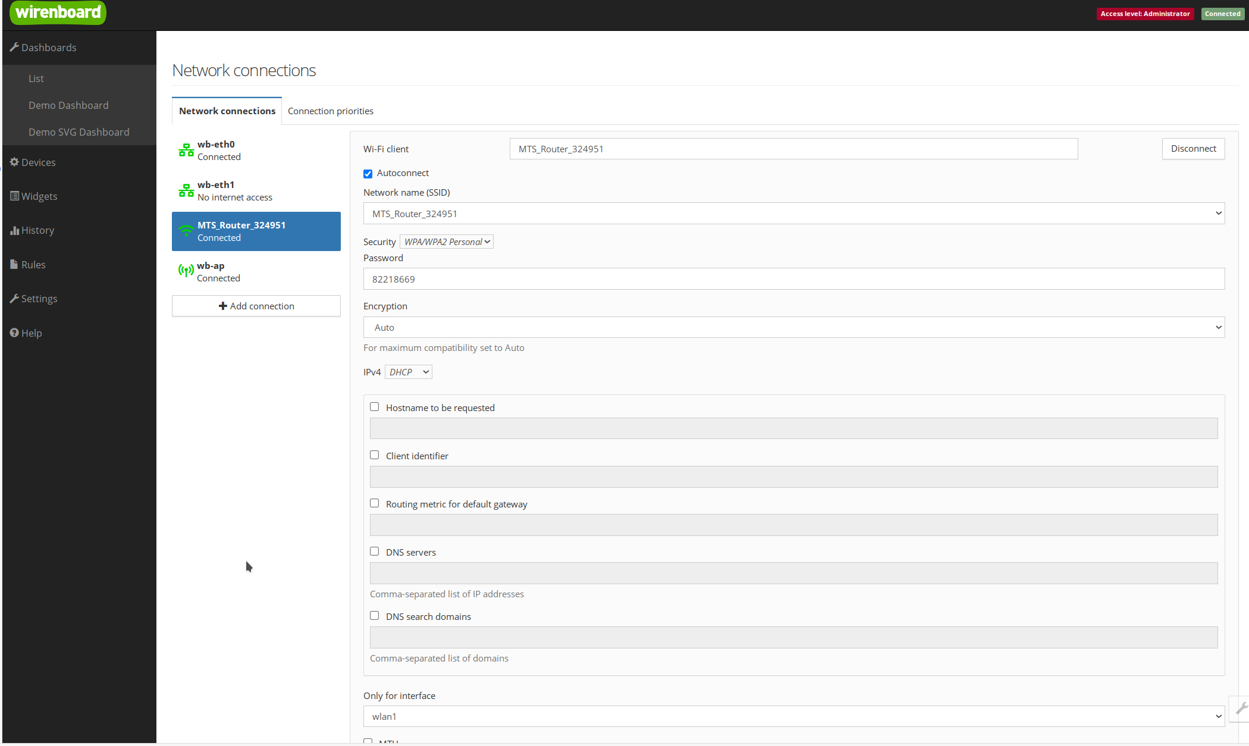Click the Hostname to be requested field
1249x746 pixels.
[x=793, y=428]
